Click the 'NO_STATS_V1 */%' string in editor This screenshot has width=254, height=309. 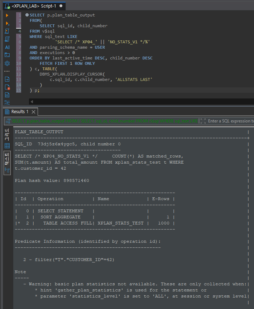[129, 42]
